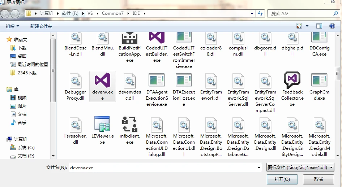Select FeedbackCollector.exe file icon
This screenshot has width=342, height=187.
click(292, 80)
